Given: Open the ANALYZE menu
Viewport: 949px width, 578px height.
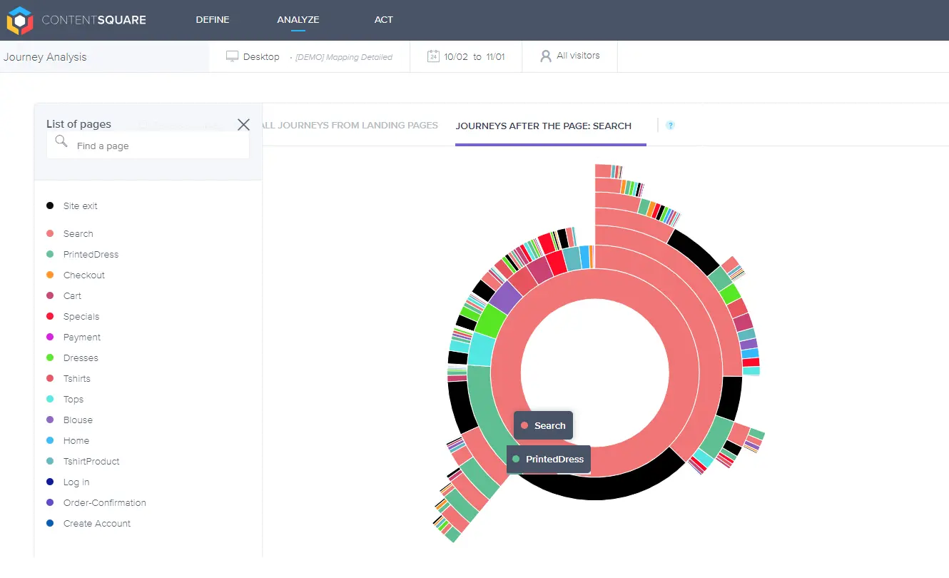Looking at the screenshot, I should click(x=298, y=20).
